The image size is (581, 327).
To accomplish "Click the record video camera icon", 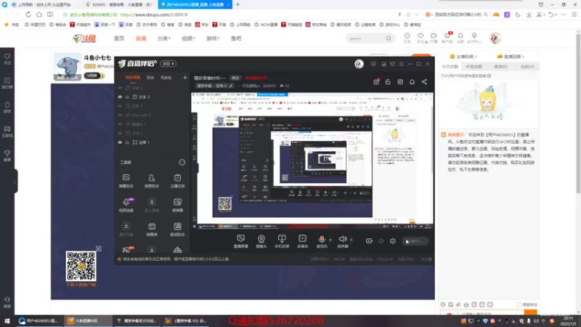I will pyautogui.click(x=369, y=241).
